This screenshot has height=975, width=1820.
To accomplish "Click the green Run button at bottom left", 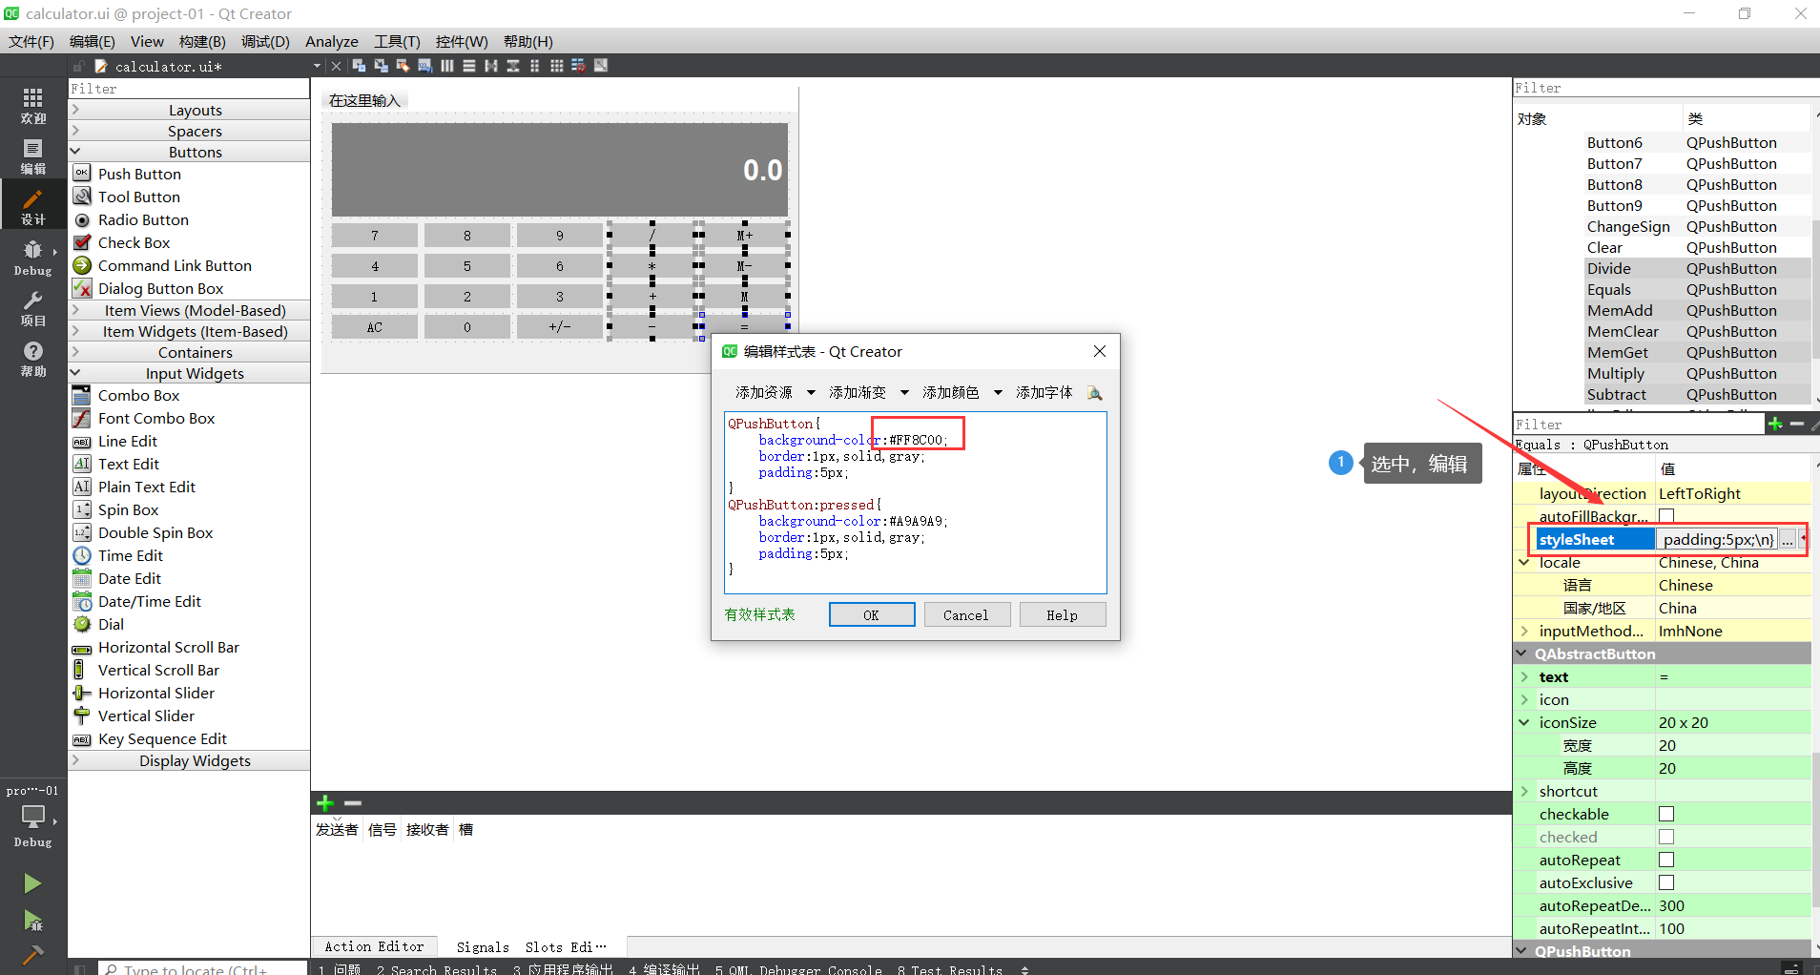I will (32, 882).
